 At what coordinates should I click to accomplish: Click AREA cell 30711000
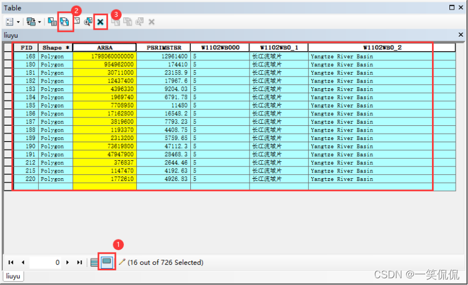click(105, 73)
